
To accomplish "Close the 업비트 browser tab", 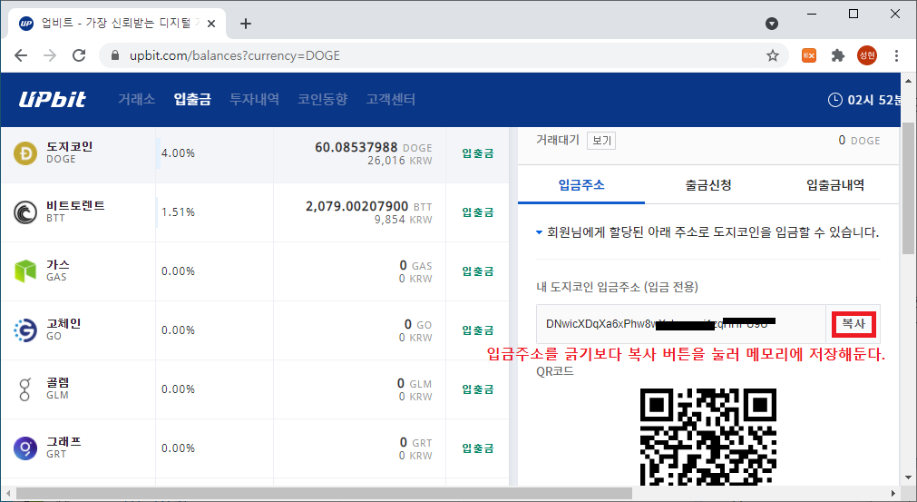I will [x=211, y=24].
